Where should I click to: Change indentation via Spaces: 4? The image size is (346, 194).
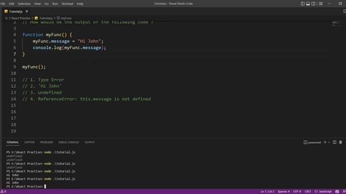pyautogui.click(x=283, y=192)
